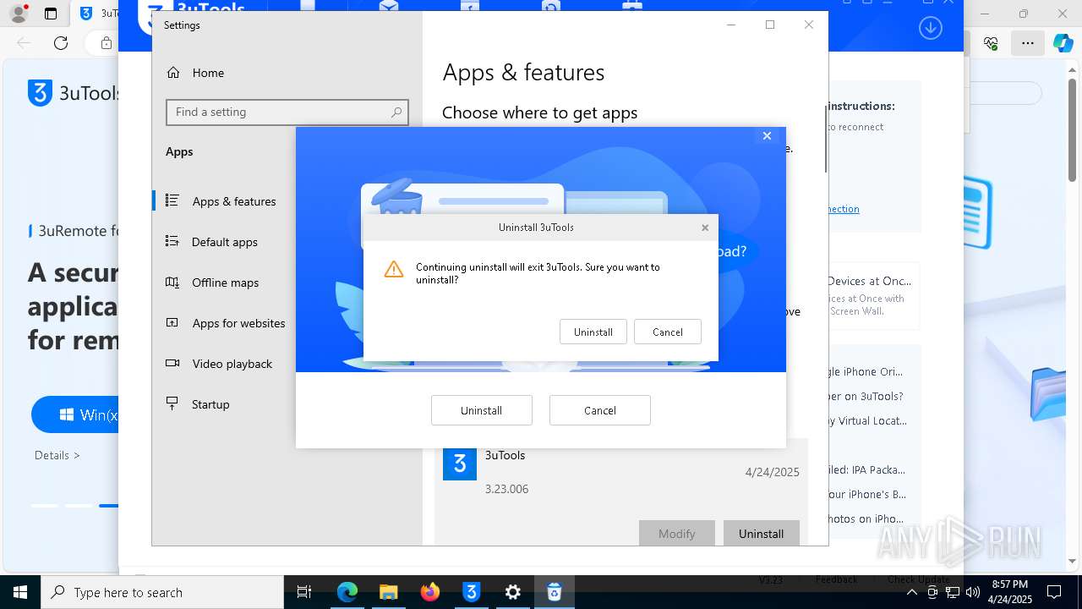Open Edge browser essentials heart icon
This screenshot has height=609, width=1082.
coord(992,42)
